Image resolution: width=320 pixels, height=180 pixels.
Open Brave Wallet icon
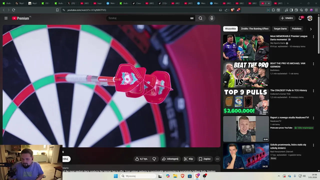296,10
